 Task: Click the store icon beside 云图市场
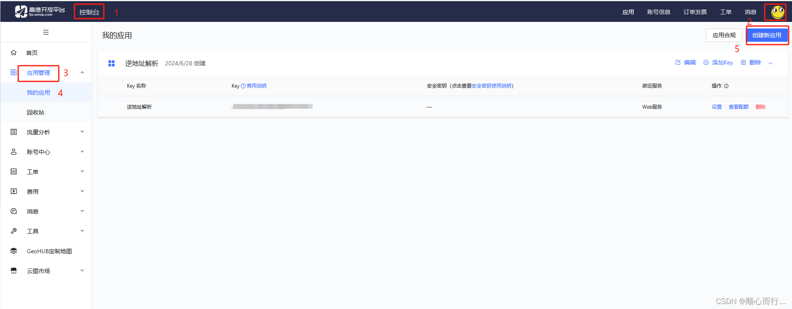click(14, 271)
